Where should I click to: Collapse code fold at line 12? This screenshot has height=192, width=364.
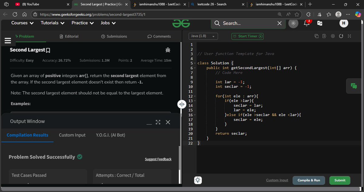pos(195,96)
